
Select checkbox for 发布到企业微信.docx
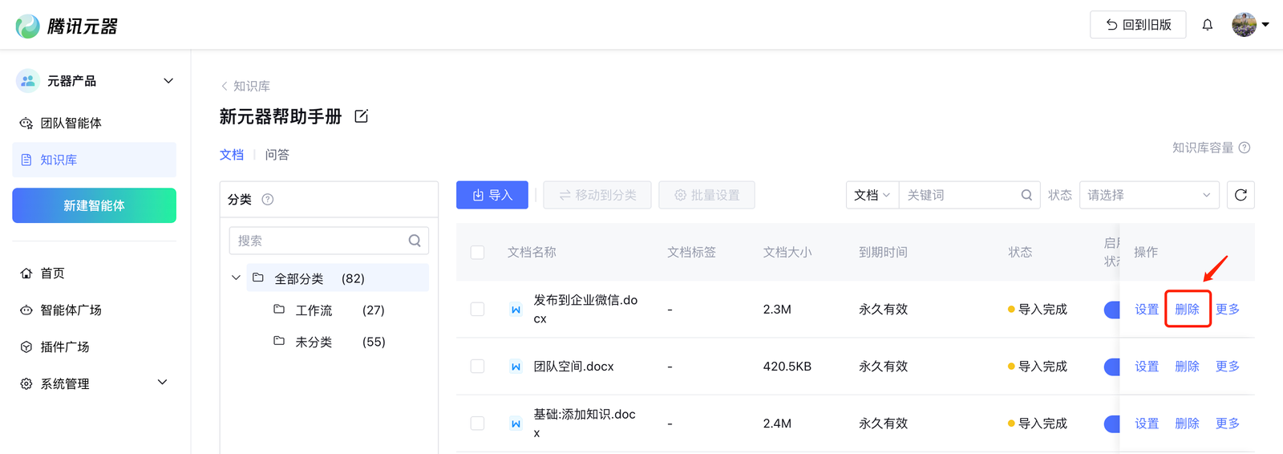[477, 310]
